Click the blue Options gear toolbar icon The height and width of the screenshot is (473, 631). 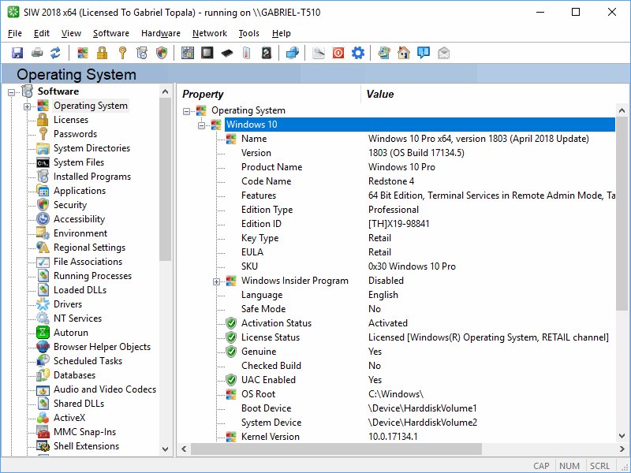tap(358, 53)
